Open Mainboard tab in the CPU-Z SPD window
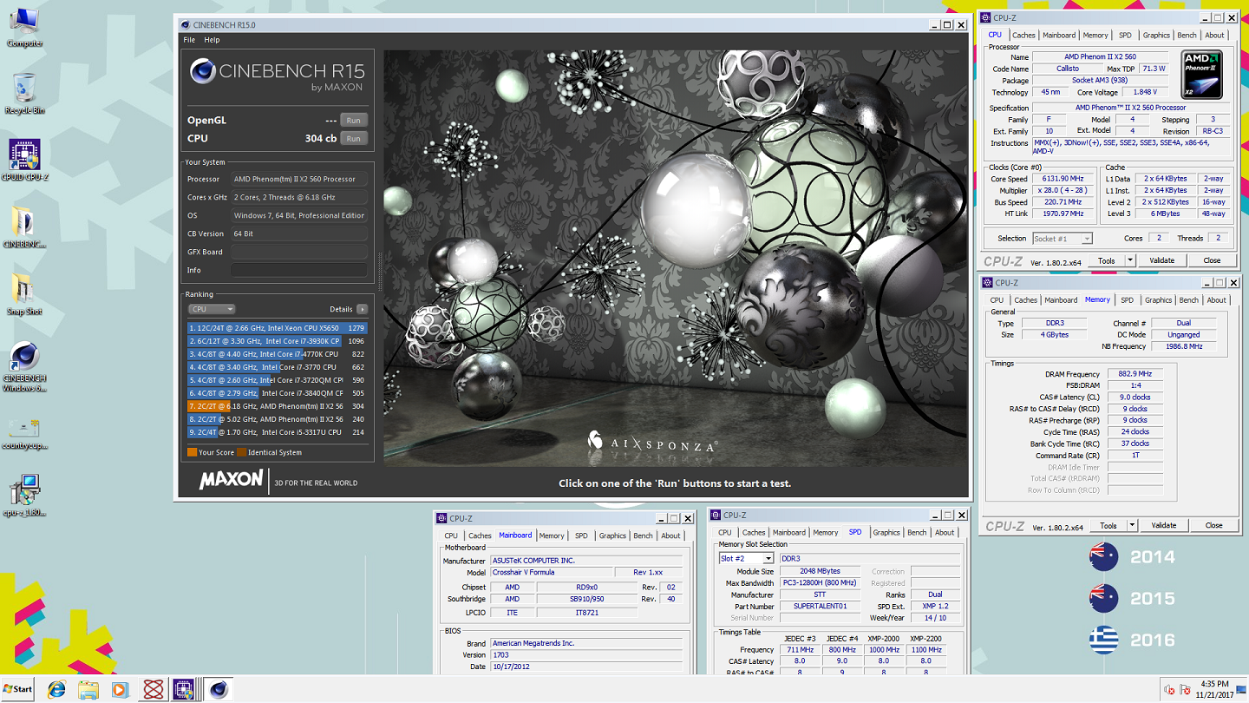 point(788,533)
